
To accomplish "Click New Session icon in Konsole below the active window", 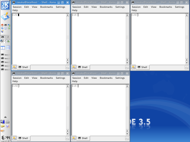I will click(14, 138).
